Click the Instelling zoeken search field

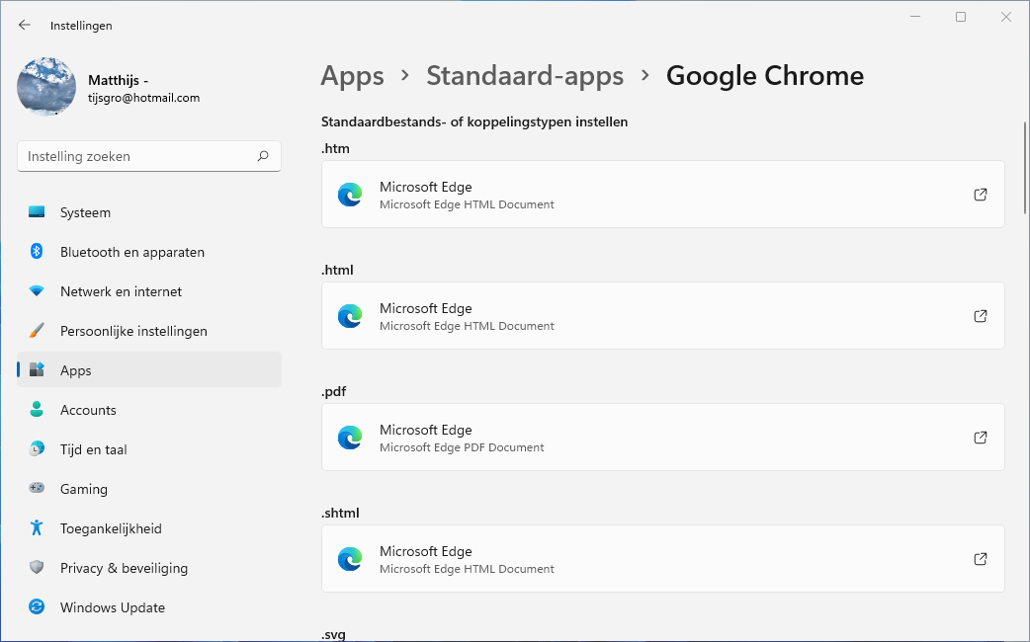tap(138, 156)
